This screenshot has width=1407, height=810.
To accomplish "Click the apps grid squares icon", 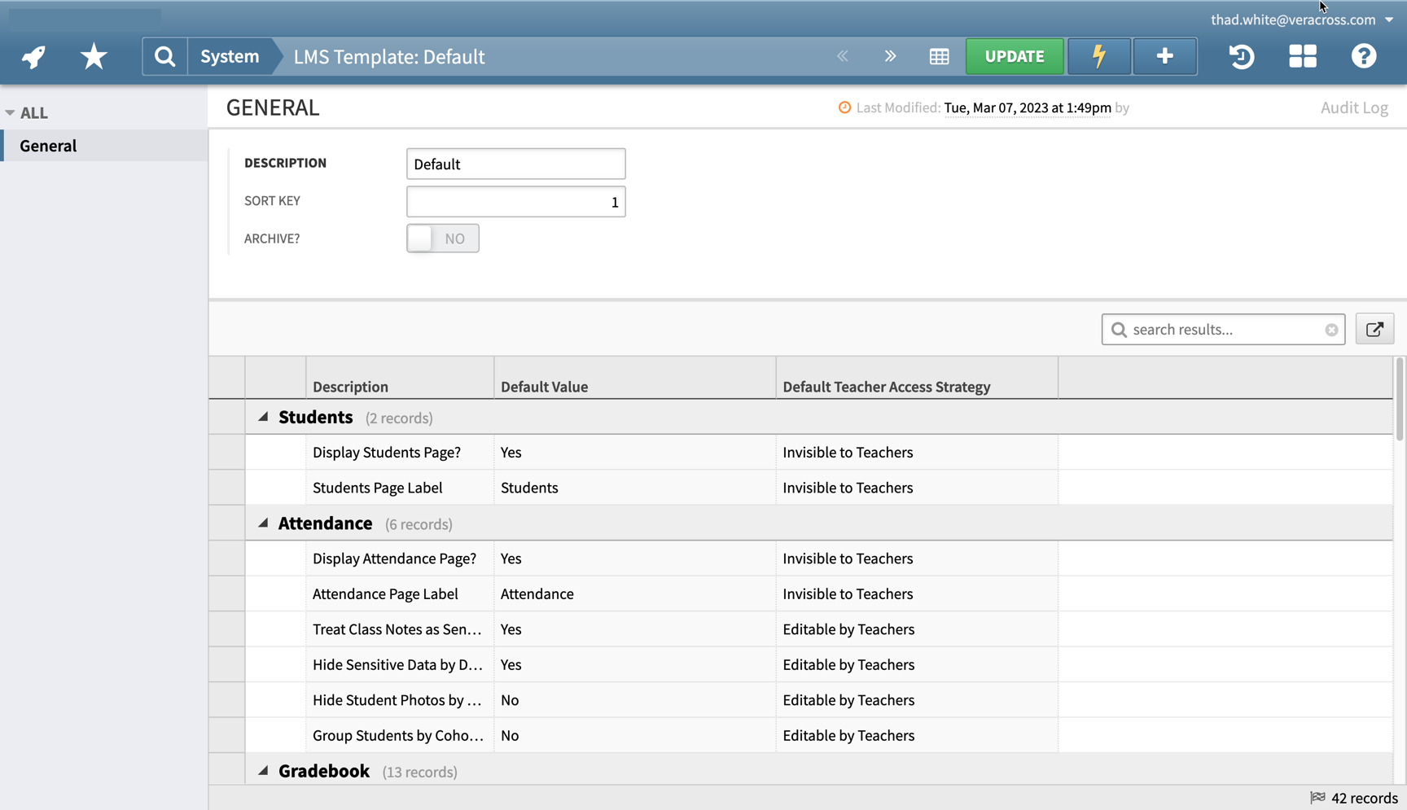I will pos(1303,56).
